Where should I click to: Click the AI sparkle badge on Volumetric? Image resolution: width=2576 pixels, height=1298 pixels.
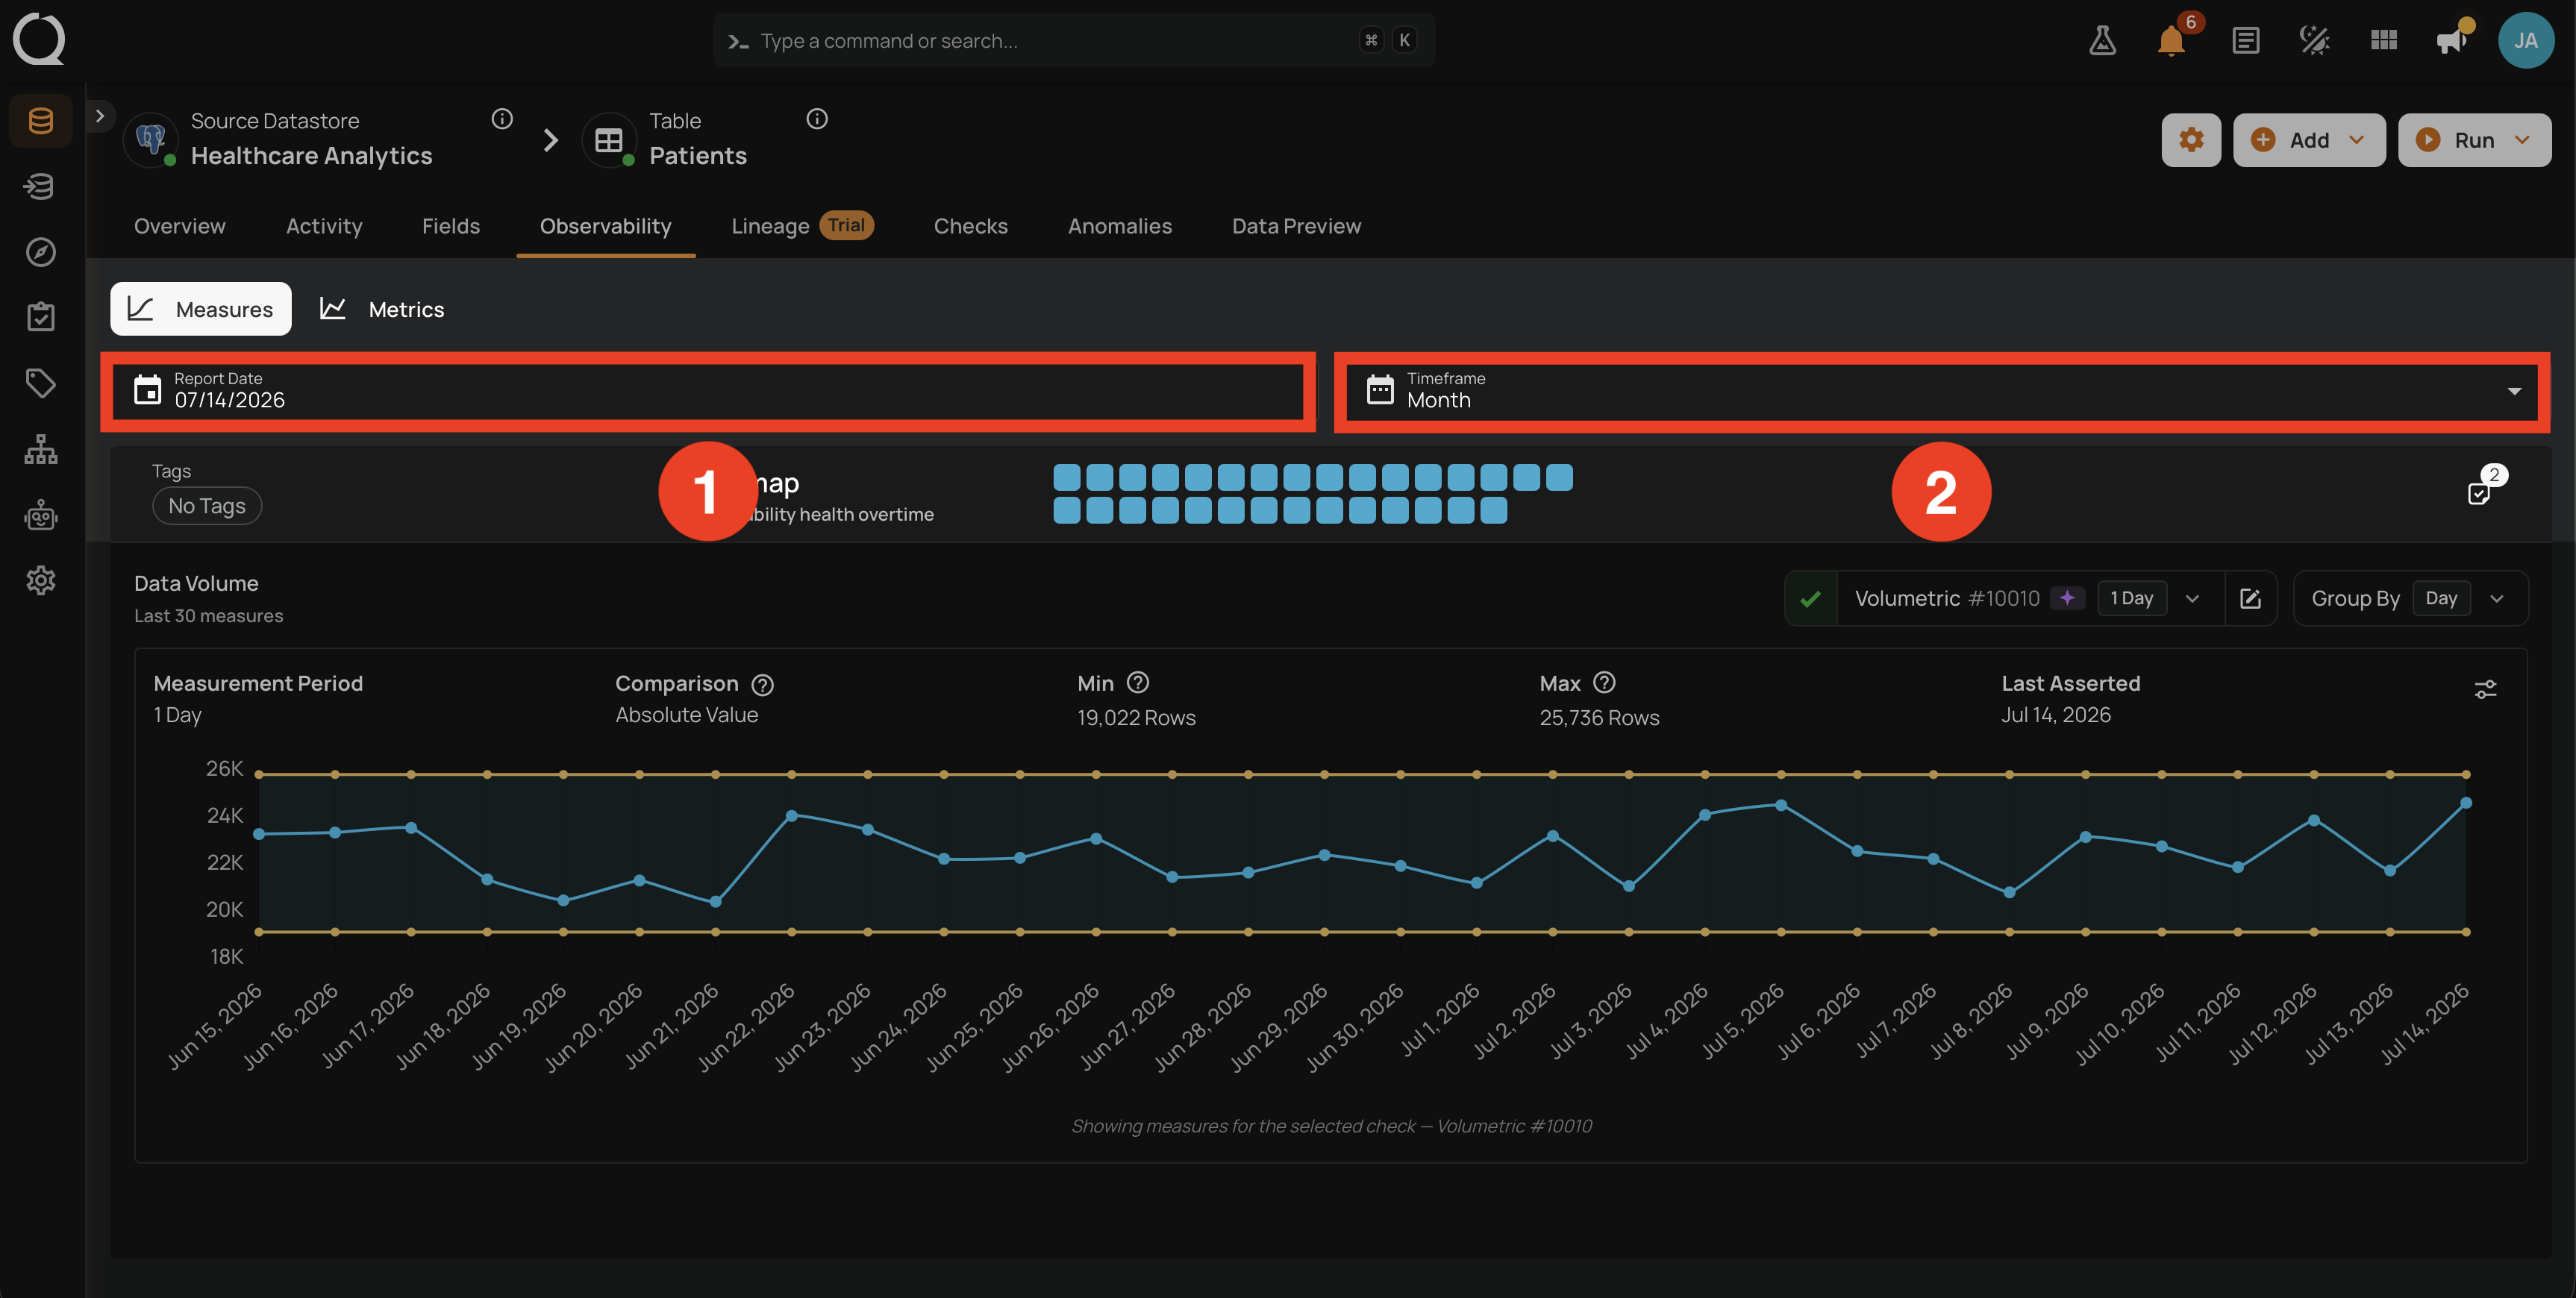tap(2067, 599)
